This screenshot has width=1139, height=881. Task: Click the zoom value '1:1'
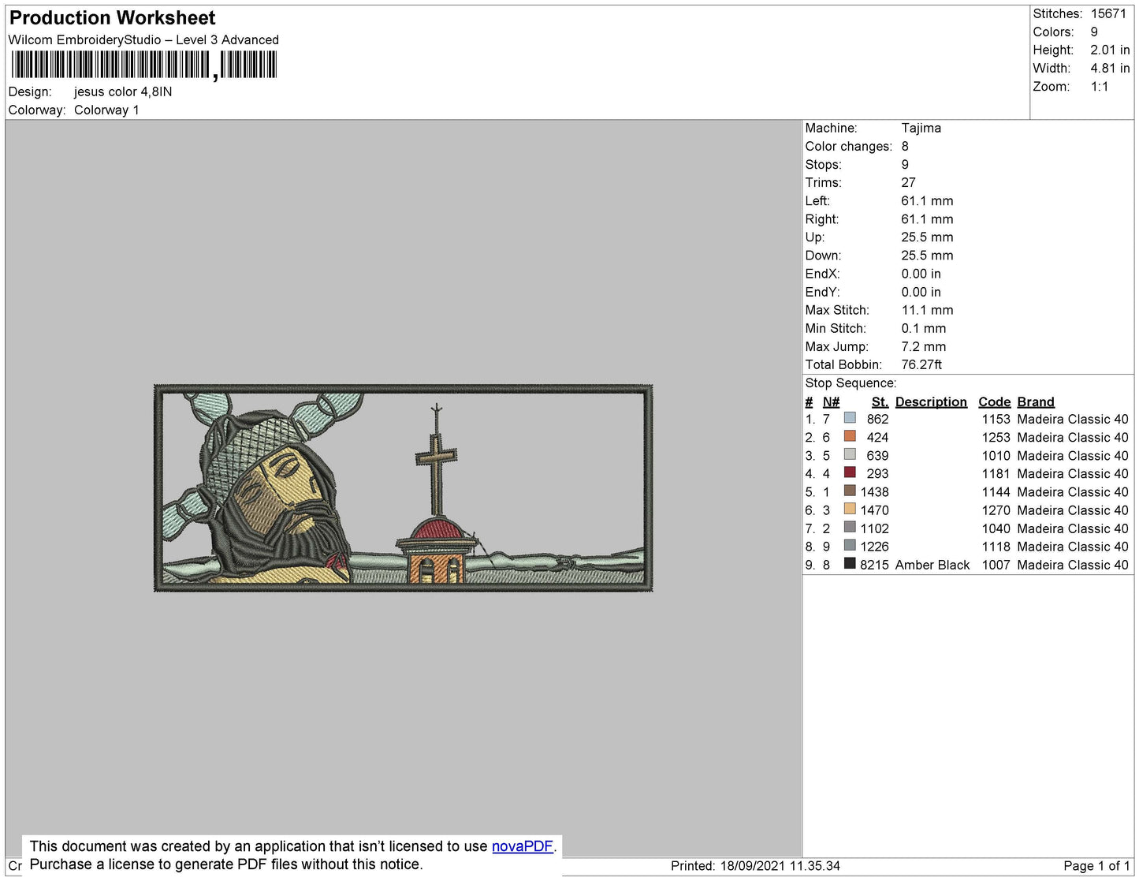pyautogui.click(x=1100, y=87)
